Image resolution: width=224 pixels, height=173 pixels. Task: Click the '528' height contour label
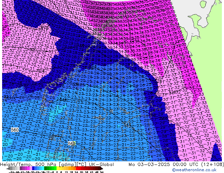click(40, 70)
